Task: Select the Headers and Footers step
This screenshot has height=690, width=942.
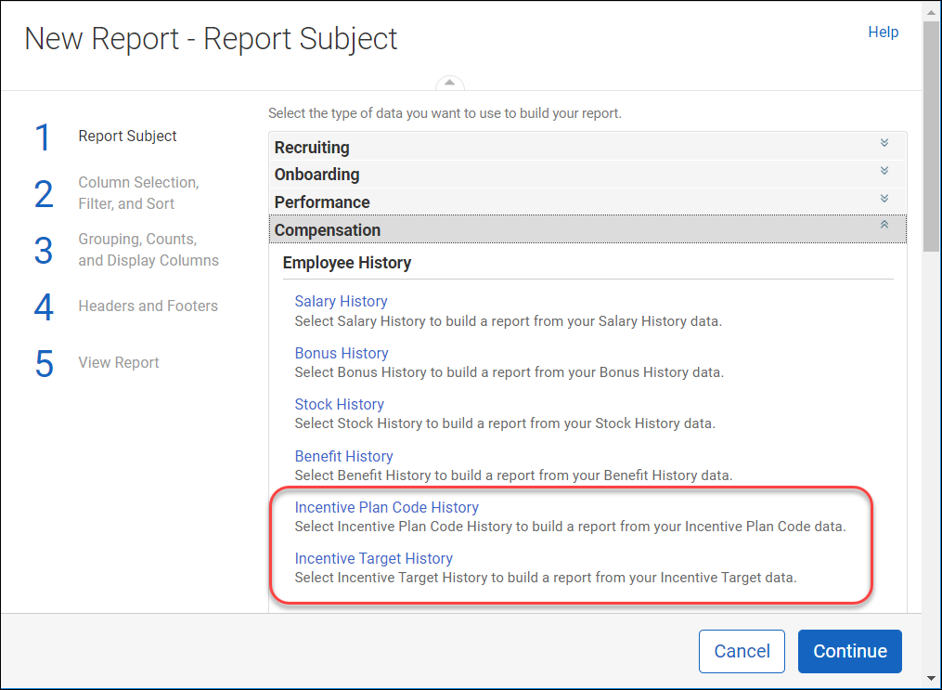Action: (x=148, y=306)
